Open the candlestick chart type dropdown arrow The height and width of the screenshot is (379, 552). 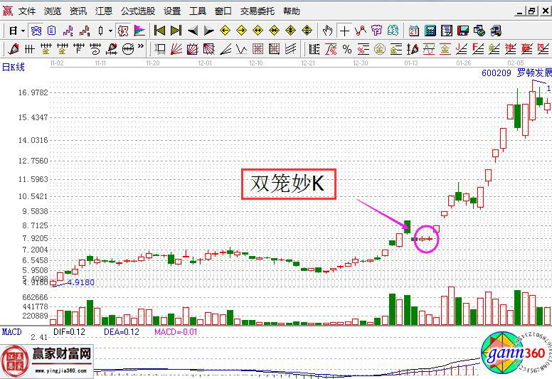coord(110,31)
